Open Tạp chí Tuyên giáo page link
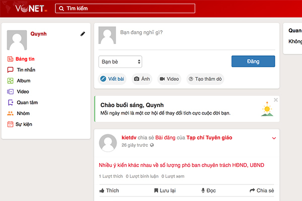The width and height of the screenshot is (302, 201). (x=209, y=137)
